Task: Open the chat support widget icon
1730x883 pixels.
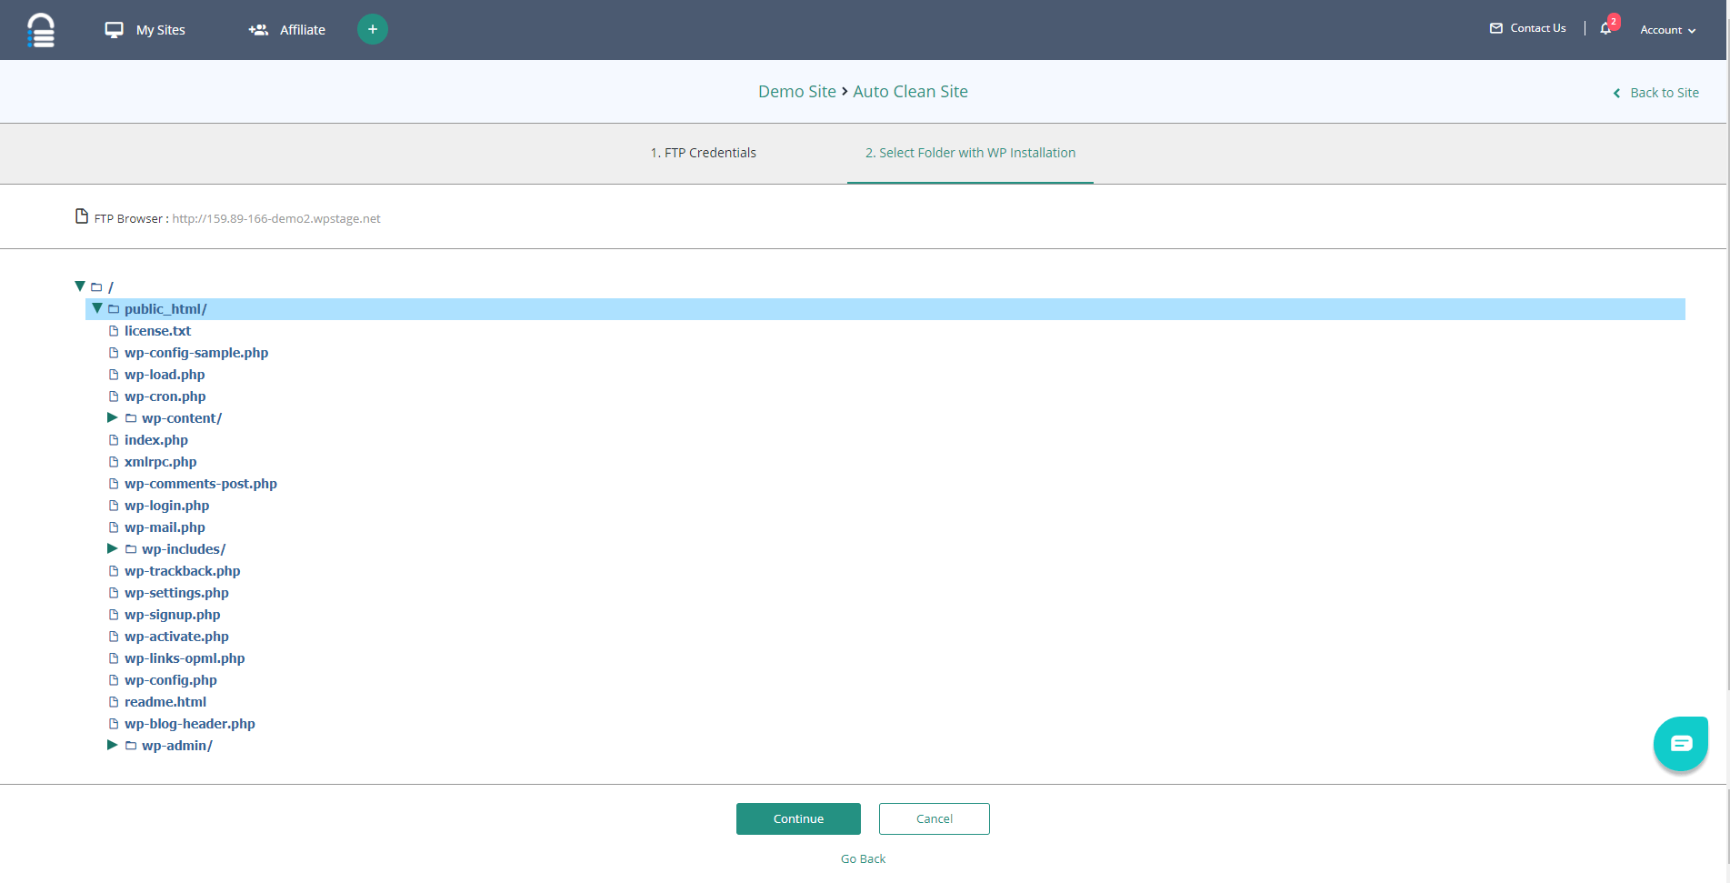Action: [1680, 743]
